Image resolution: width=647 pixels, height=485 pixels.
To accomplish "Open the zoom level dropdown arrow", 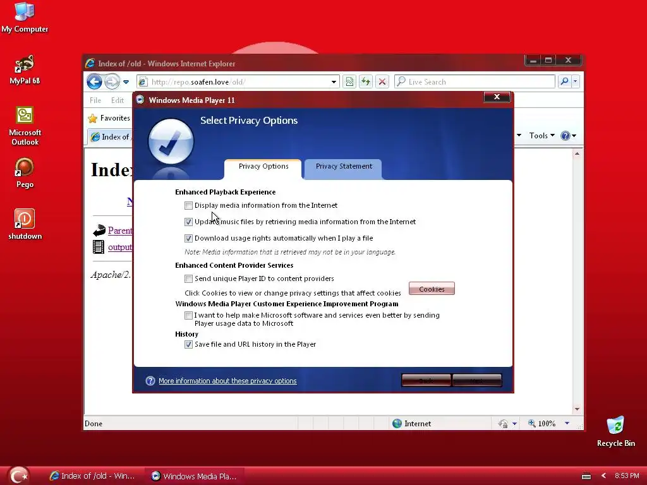I will click(x=567, y=423).
